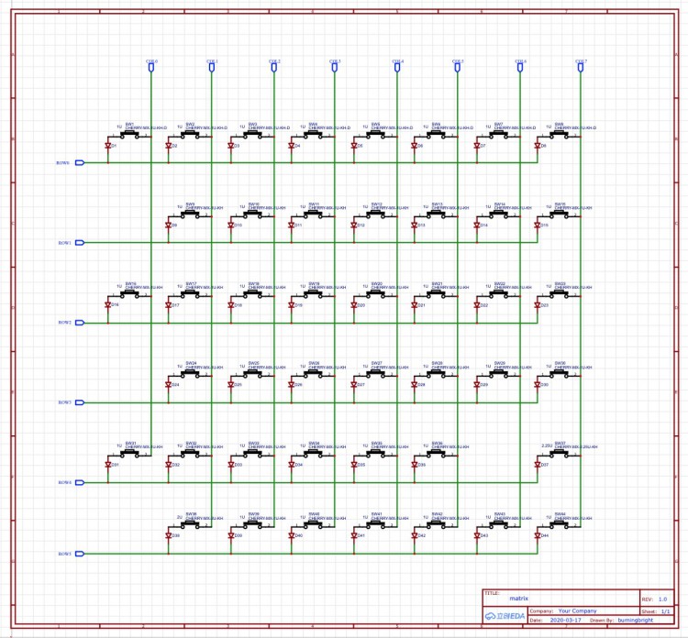Click the ROW3 net port symbol
688x638 pixels.
pos(79,402)
